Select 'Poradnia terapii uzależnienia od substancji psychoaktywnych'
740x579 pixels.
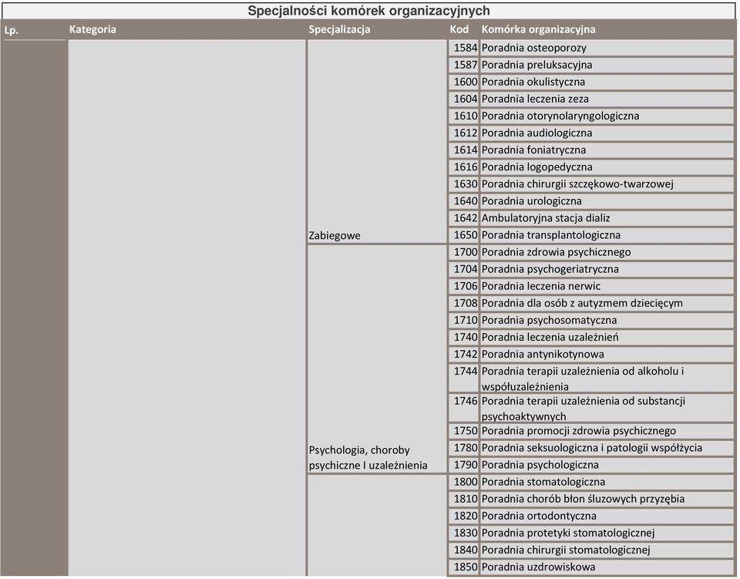[607, 407]
